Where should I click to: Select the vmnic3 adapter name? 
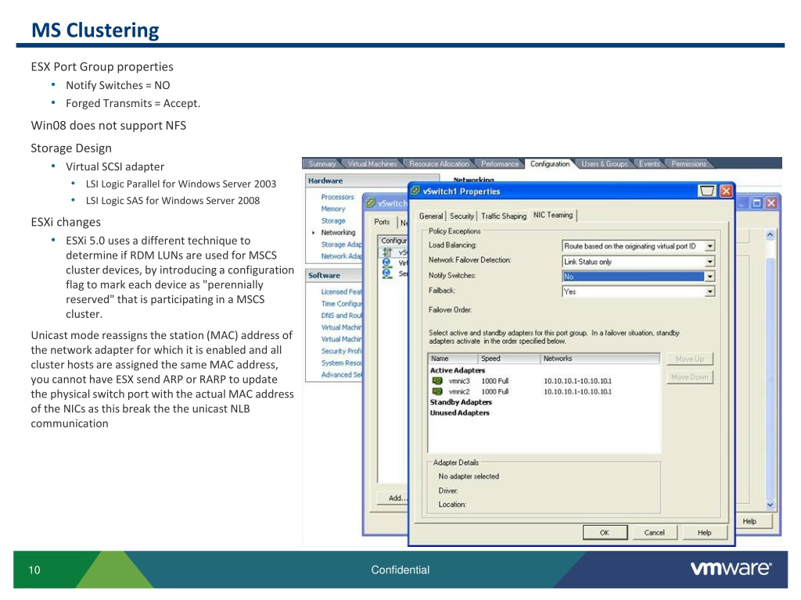pyautogui.click(x=459, y=381)
